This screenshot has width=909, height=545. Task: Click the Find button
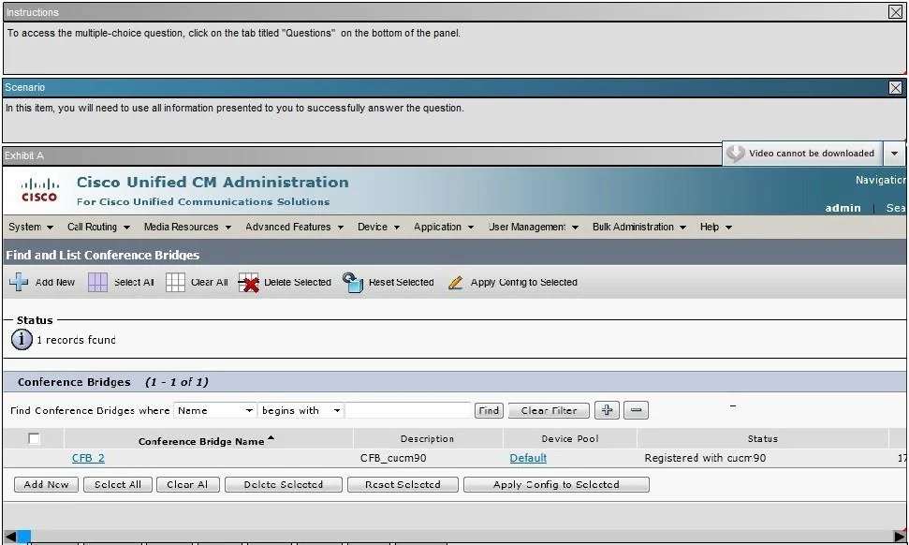[489, 410]
